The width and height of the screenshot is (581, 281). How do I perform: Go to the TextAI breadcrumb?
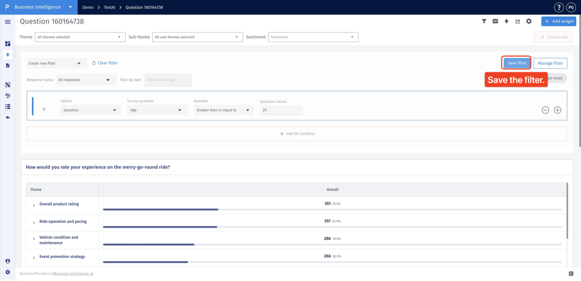point(109,7)
